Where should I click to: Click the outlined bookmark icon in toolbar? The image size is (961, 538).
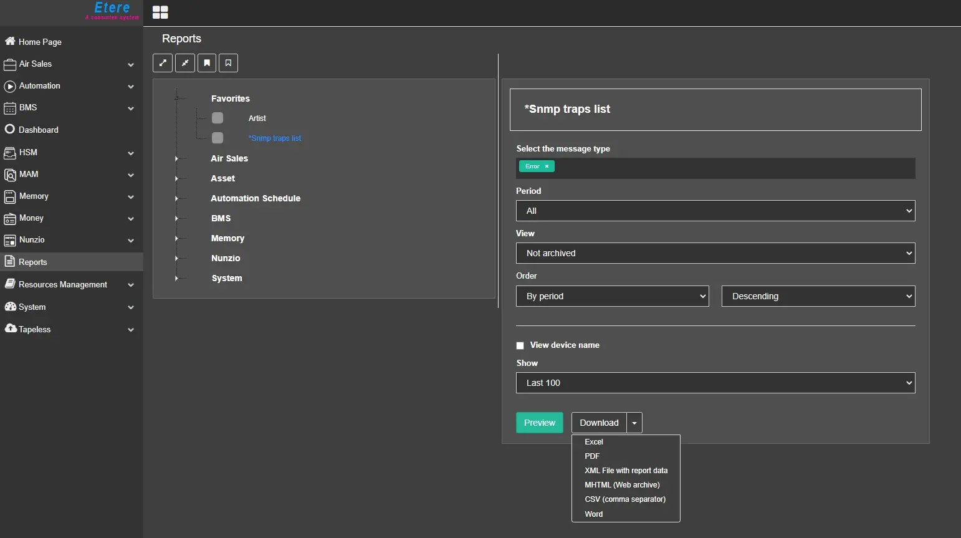pyautogui.click(x=229, y=63)
